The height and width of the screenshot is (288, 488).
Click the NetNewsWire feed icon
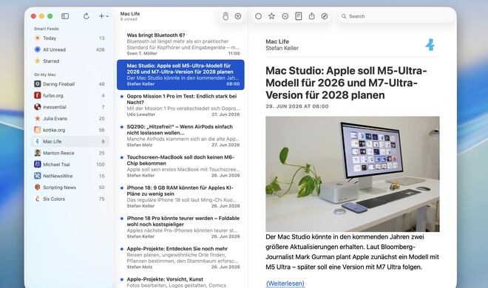point(38,176)
